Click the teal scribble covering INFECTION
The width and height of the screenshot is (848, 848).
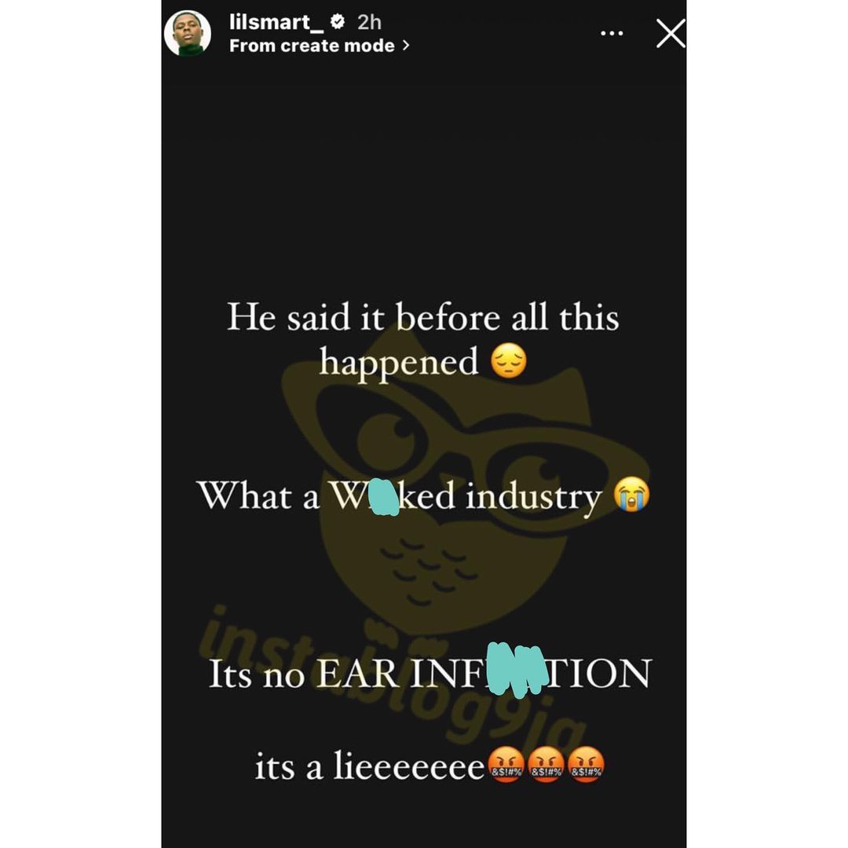point(517,670)
